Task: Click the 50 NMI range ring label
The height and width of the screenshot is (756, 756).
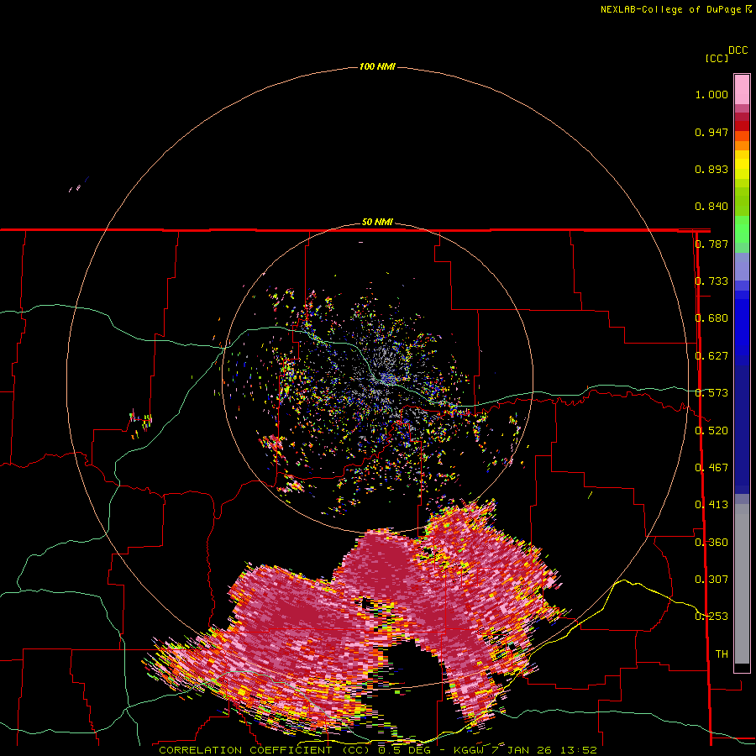Action: [377, 222]
